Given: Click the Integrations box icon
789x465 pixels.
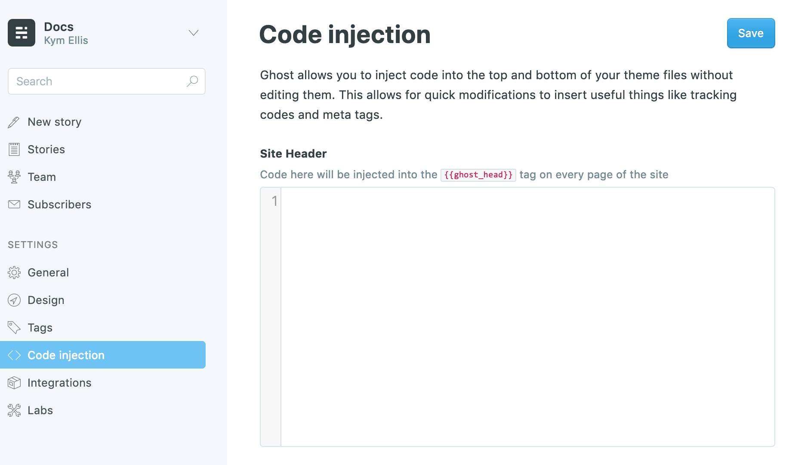Looking at the screenshot, I should point(14,382).
